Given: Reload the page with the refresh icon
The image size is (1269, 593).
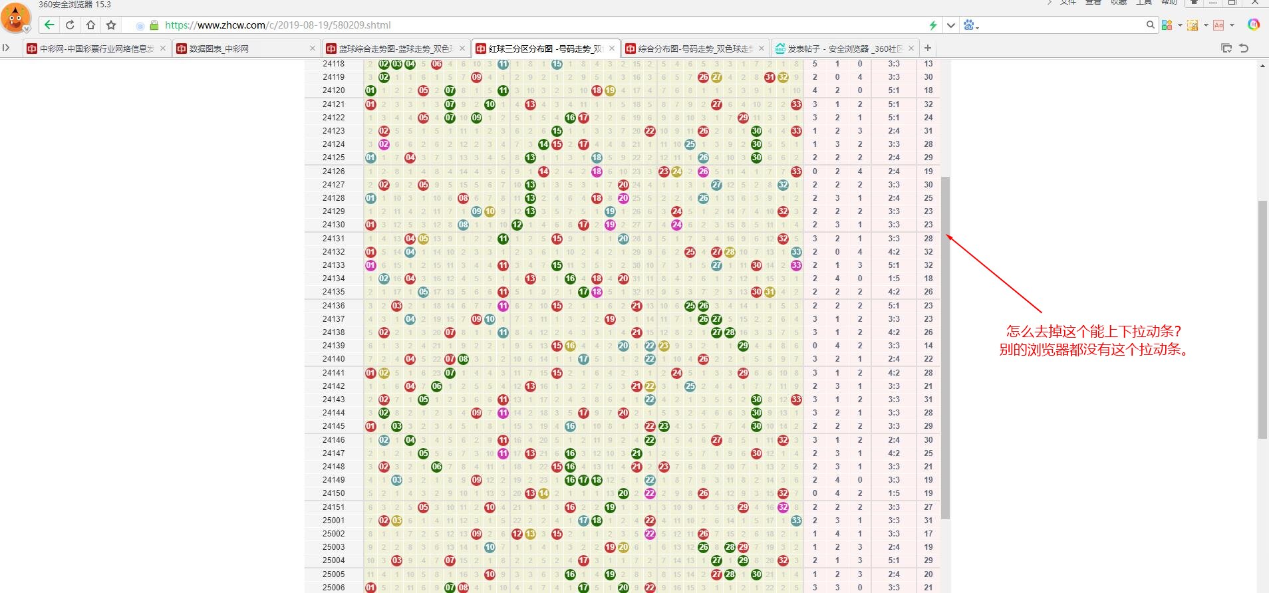Looking at the screenshot, I should [x=70, y=25].
